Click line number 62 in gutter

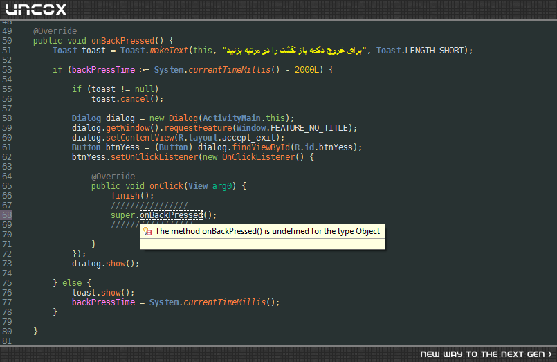(7, 156)
